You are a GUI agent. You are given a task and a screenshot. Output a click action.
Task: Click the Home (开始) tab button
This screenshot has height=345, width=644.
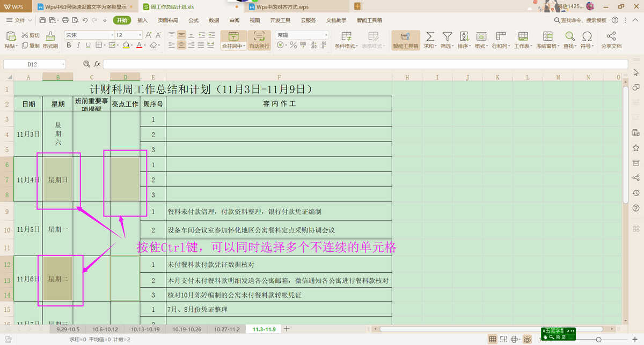click(x=121, y=20)
